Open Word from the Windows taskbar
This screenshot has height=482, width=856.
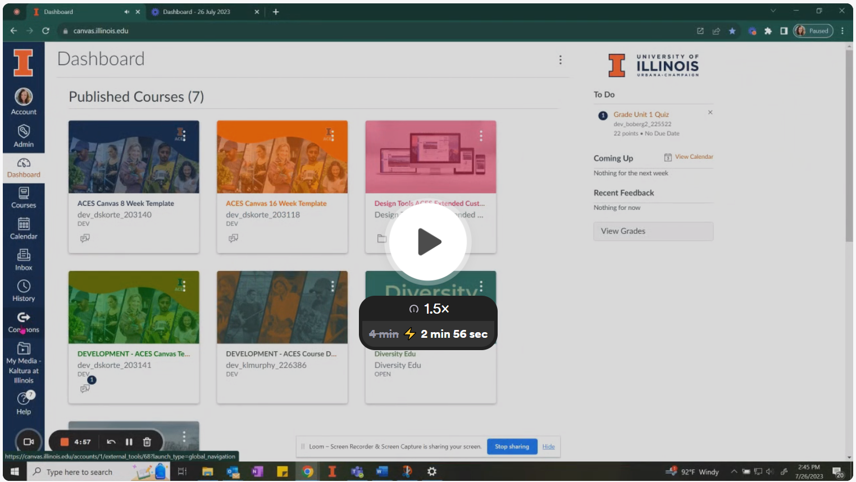[x=382, y=472]
